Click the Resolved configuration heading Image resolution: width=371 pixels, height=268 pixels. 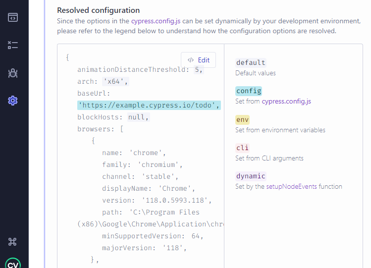(x=99, y=10)
